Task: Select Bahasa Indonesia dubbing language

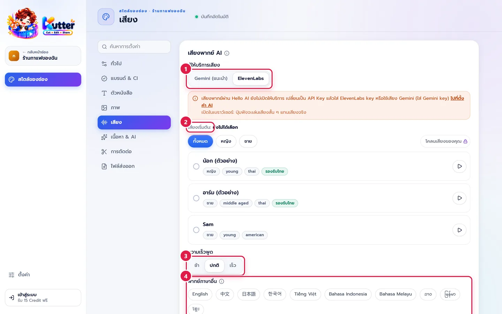Action: (348, 294)
